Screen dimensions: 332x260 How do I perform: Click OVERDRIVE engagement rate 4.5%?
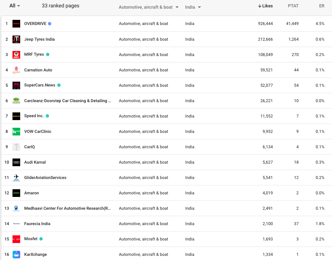(x=320, y=24)
